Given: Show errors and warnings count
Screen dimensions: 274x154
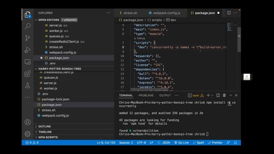Looking at the screenshot, I should click(32, 142).
